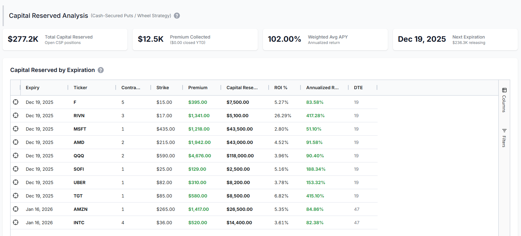Select the crosshair icon beside QQQ
The height and width of the screenshot is (236, 521).
(x=16, y=155)
